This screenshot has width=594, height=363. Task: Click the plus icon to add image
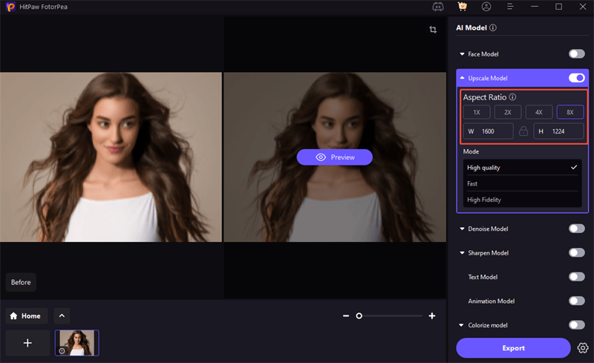pos(27,343)
